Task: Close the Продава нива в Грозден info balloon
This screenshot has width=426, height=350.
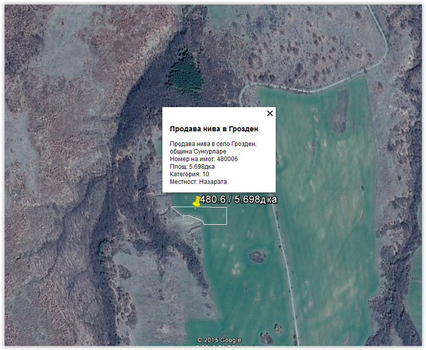Action: click(x=270, y=114)
